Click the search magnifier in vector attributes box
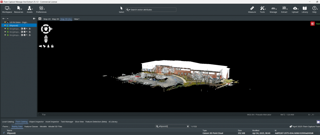The height and width of the screenshot is (135, 320). [128, 10]
